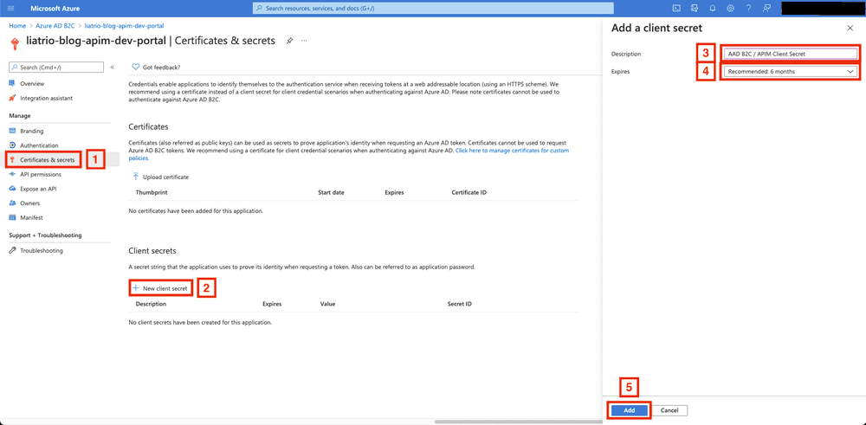Image resolution: width=866 pixels, height=425 pixels.
Task: Open the Owners menu item
Action: [x=29, y=203]
